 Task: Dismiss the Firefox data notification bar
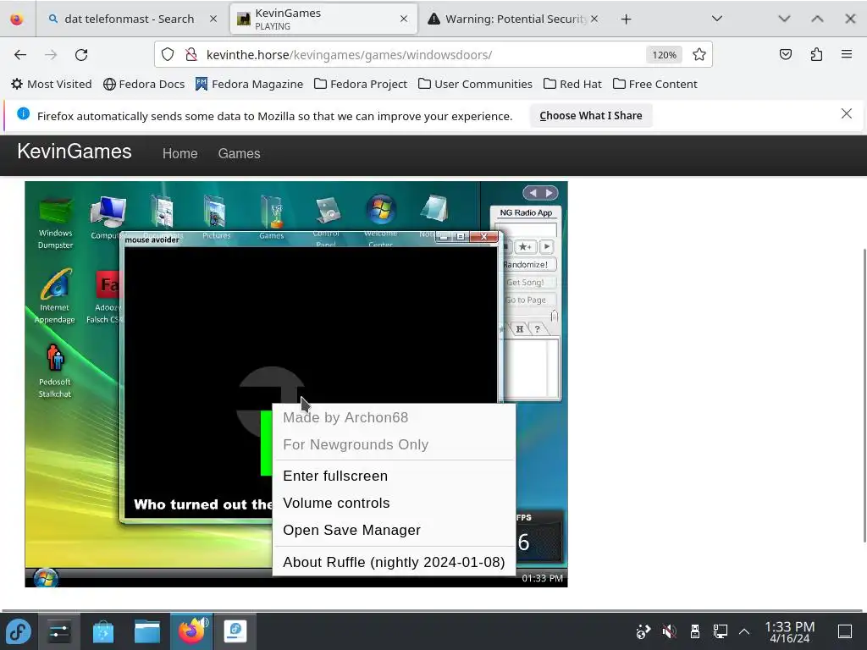tap(847, 114)
